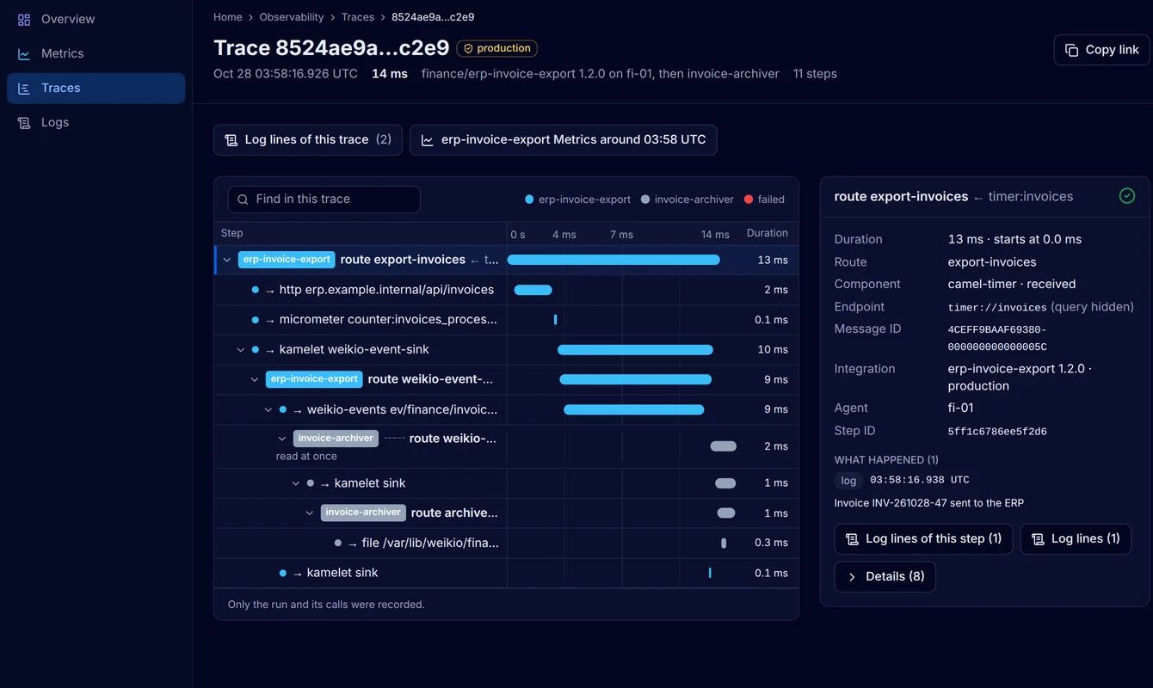Click the Agent value fi-01
1153x688 pixels.
[961, 408]
